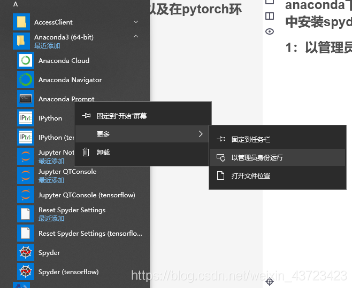Screen dimensions: 352x288
Task: Click the AccessClient label in the Start menu
Action: pyautogui.click(x=53, y=22)
